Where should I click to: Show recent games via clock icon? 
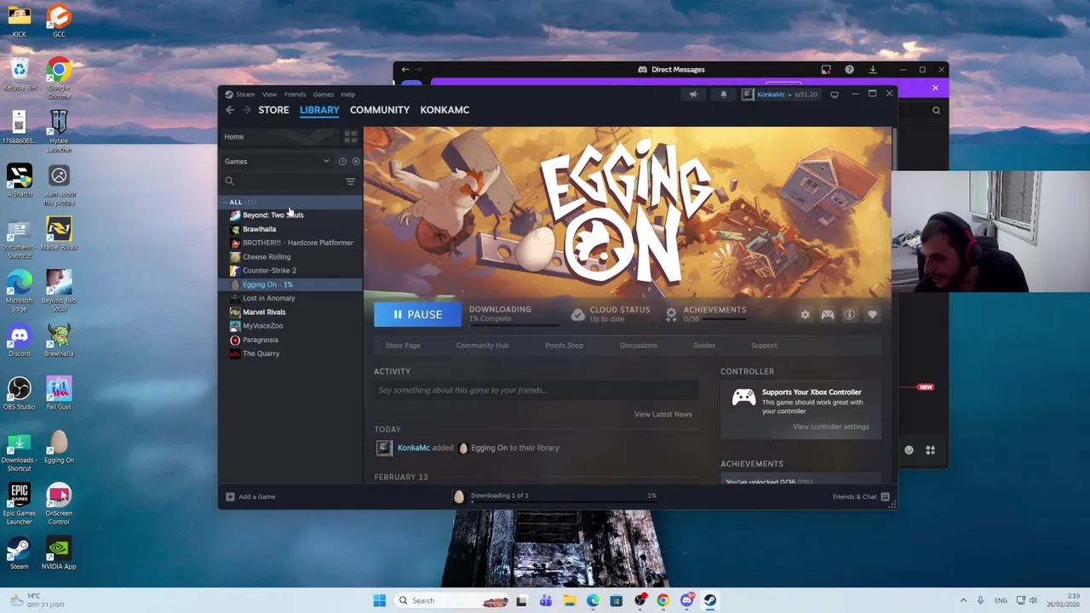(x=342, y=161)
